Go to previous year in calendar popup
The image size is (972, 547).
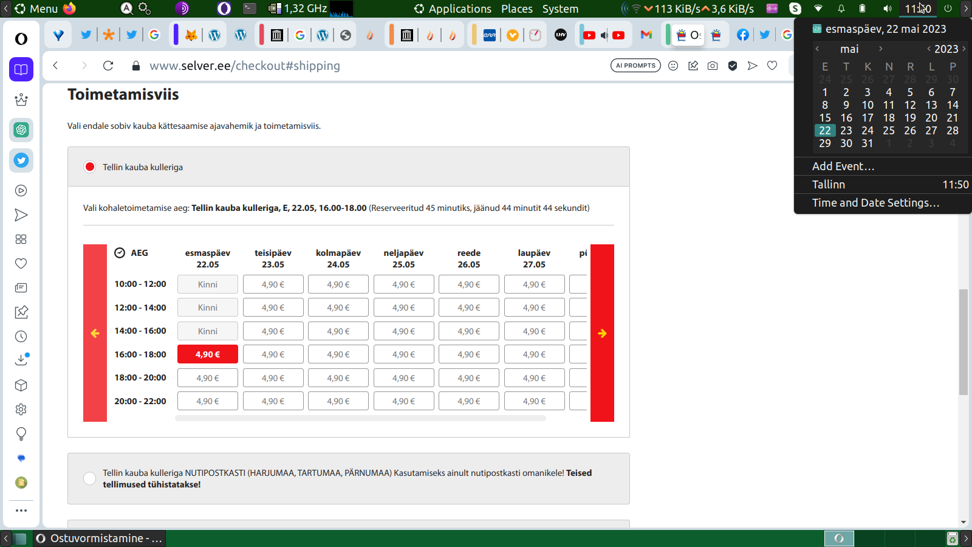pyautogui.click(x=929, y=49)
